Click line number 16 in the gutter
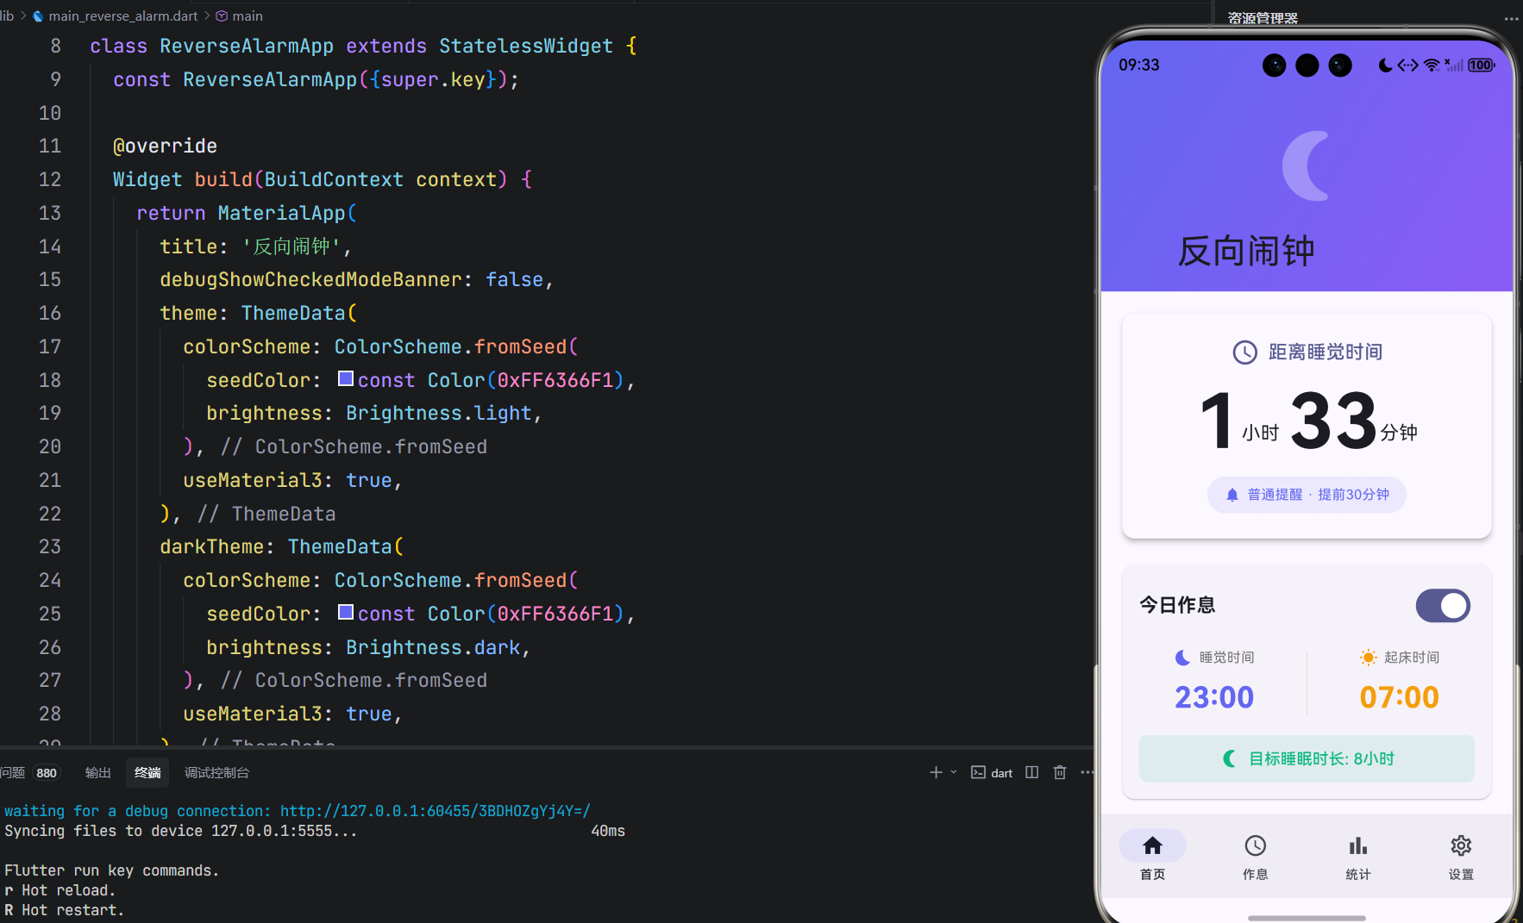The height and width of the screenshot is (923, 1523). click(x=50, y=313)
